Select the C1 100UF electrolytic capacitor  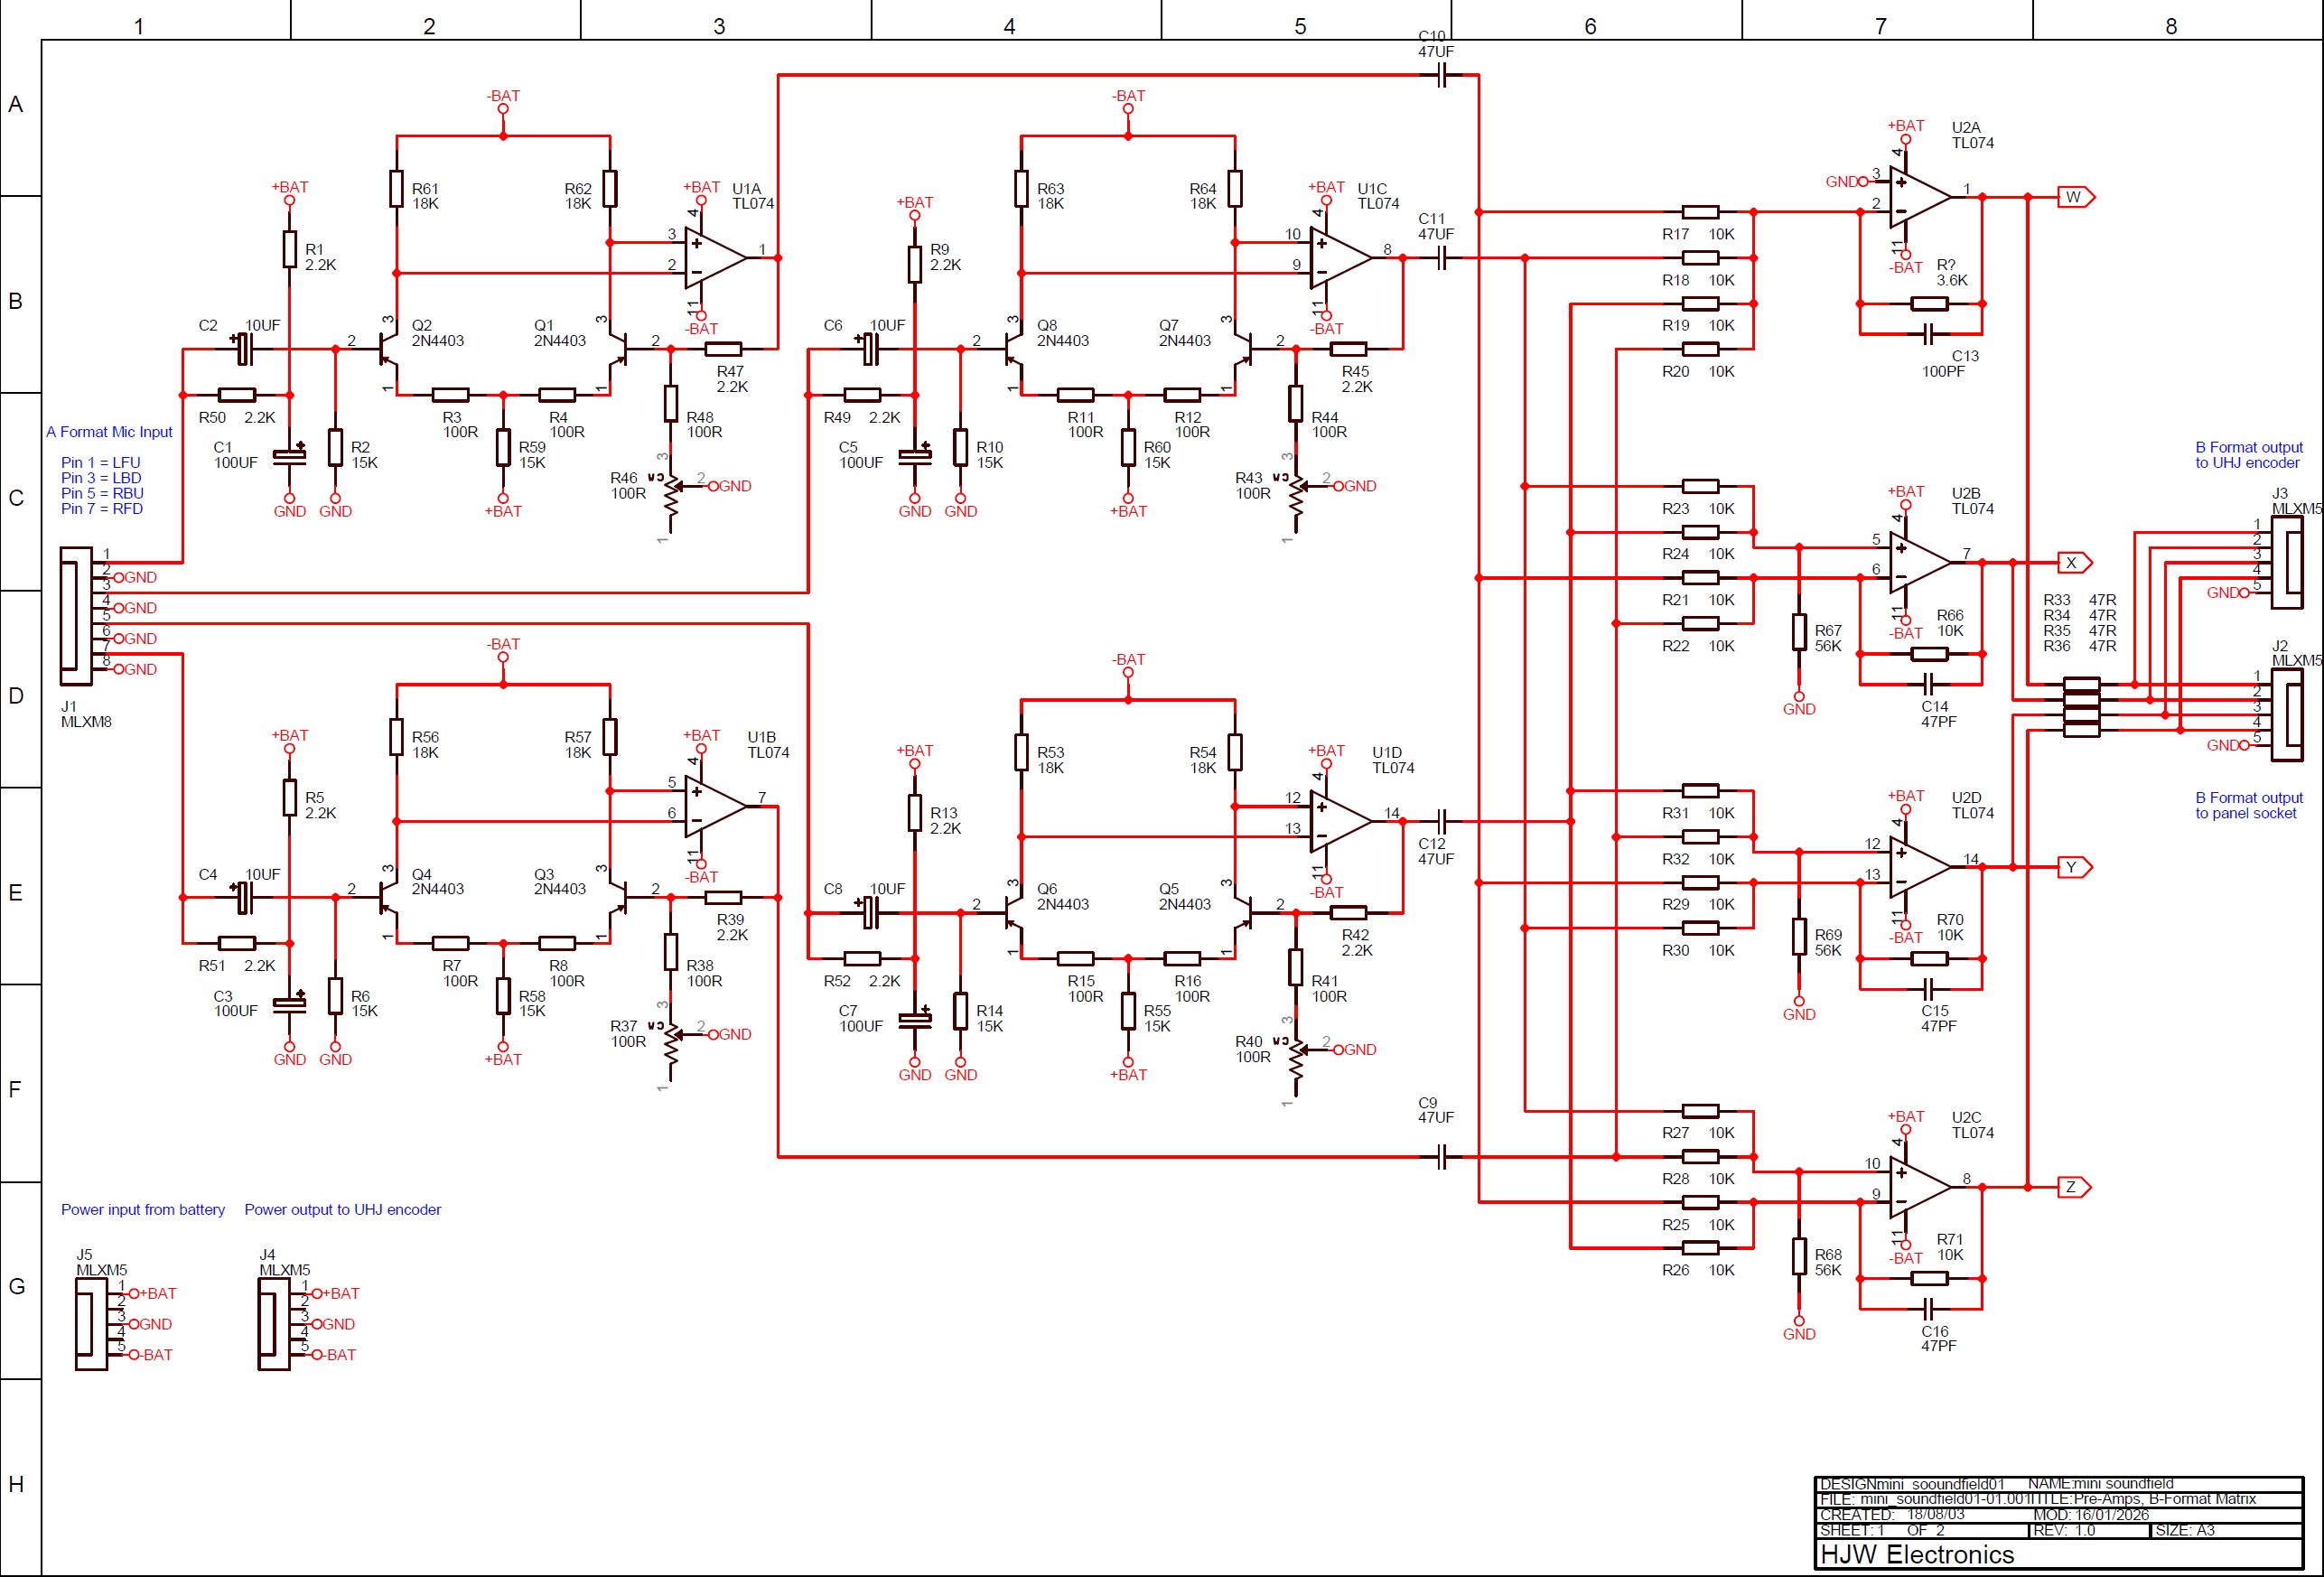click(x=290, y=456)
